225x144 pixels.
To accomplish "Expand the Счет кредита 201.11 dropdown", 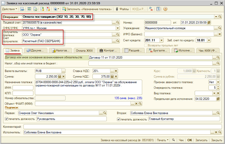I will pyautogui.click(x=161, y=40).
